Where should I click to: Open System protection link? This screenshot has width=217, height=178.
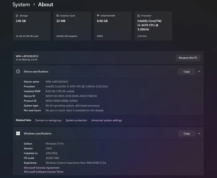[x=76, y=120]
